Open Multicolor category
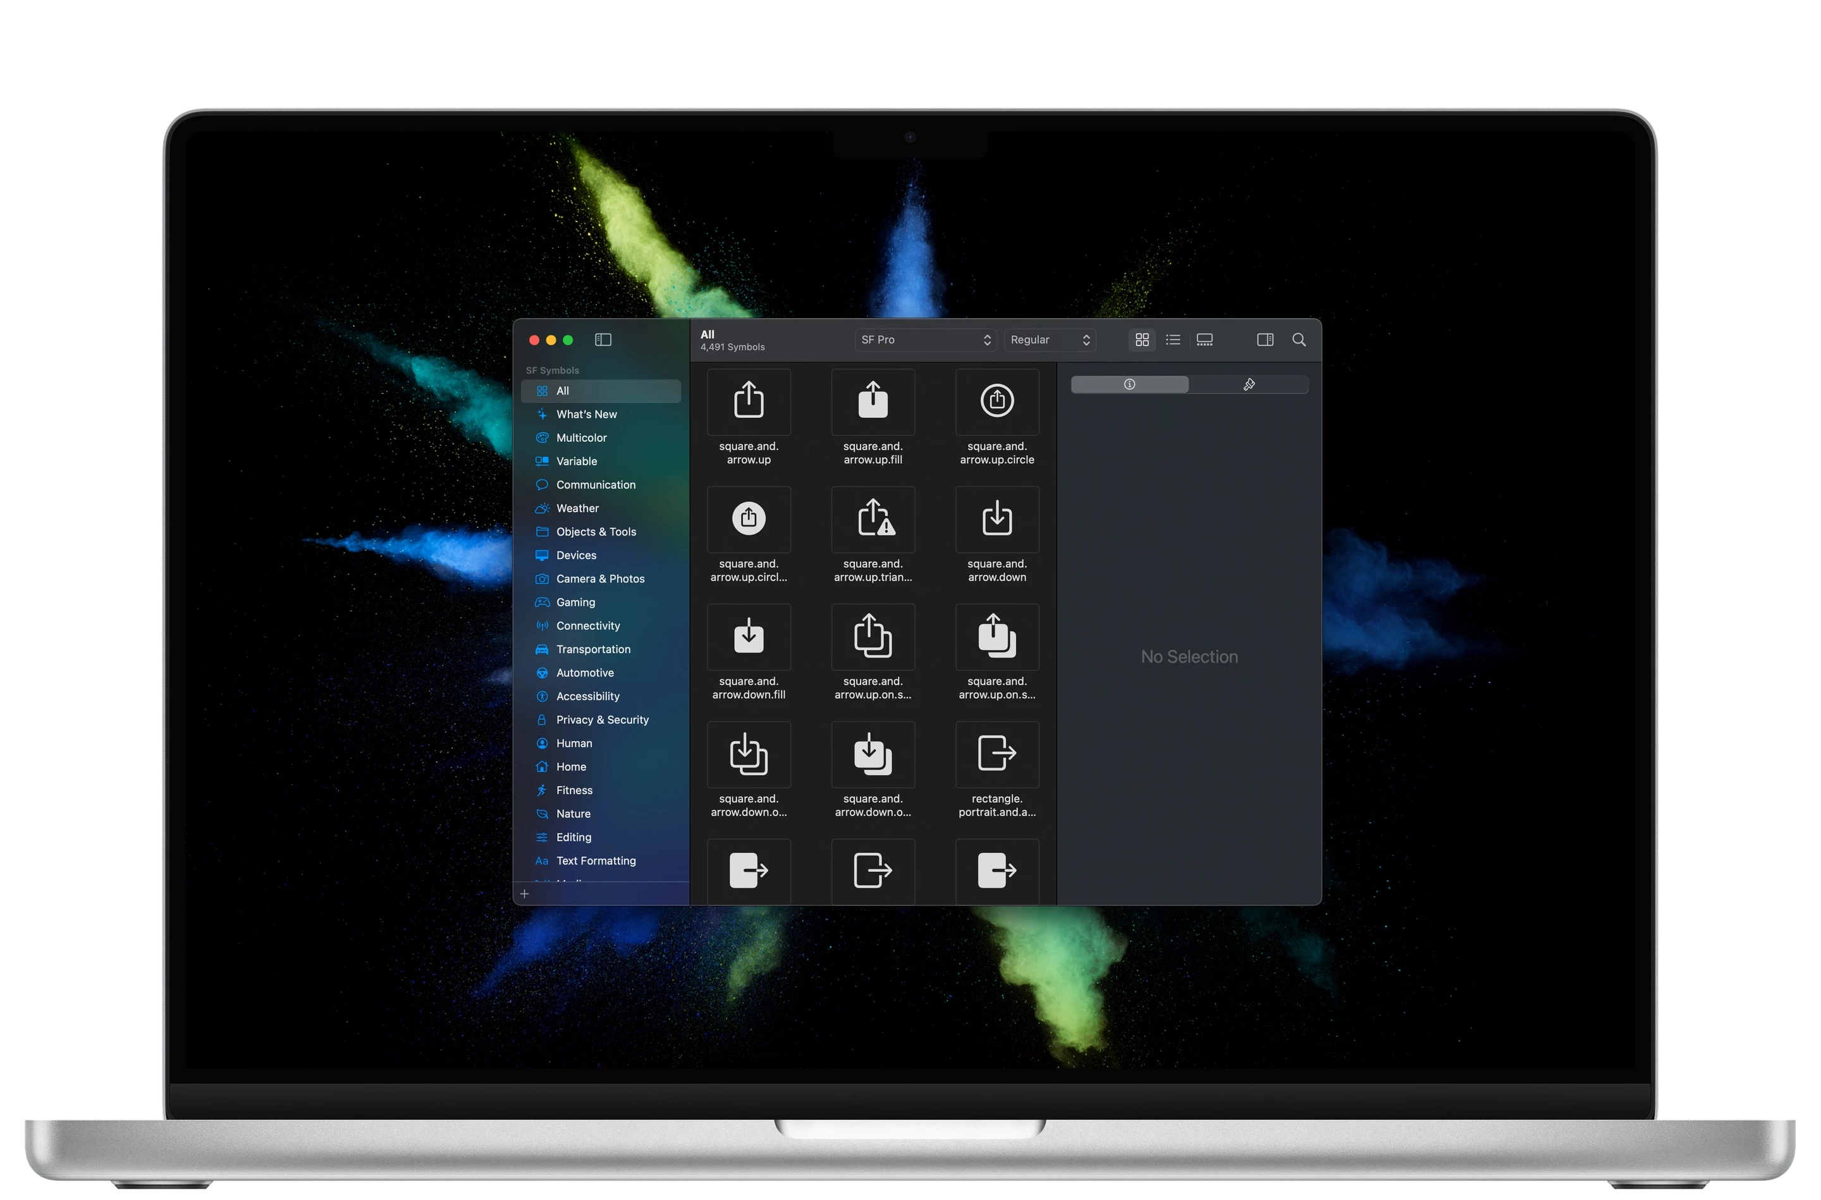1821x1200 pixels. point(601,438)
